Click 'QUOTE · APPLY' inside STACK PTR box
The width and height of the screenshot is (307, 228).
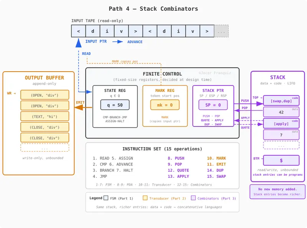point(212,120)
